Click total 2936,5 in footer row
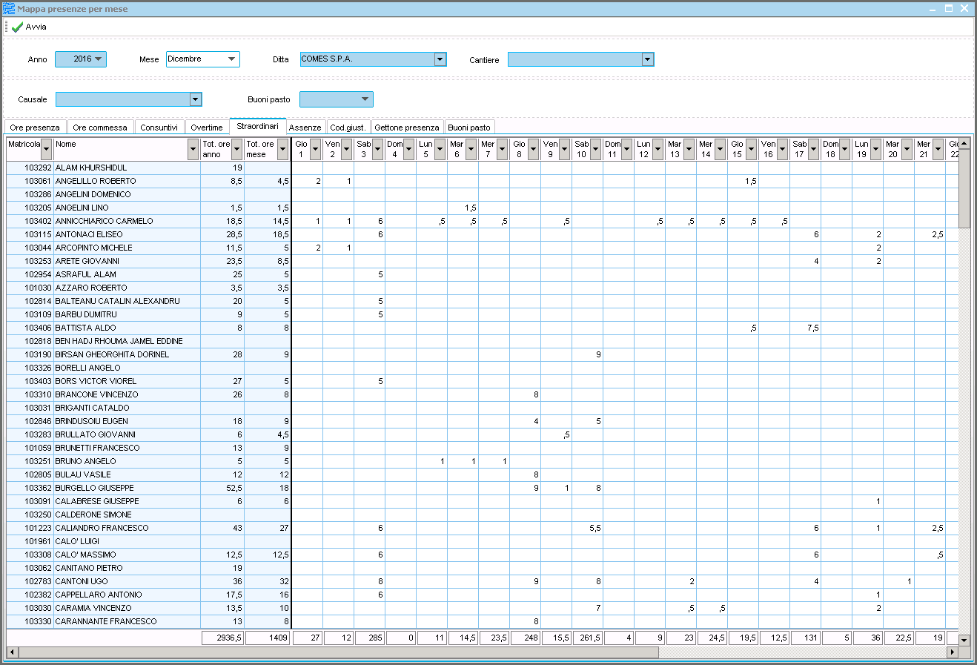This screenshot has height=665, width=977. pyautogui.click(x=222, y=638)
